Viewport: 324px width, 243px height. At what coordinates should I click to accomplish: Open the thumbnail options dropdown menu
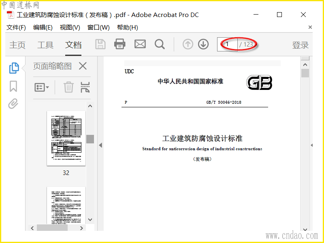click(x=42, y=87)
